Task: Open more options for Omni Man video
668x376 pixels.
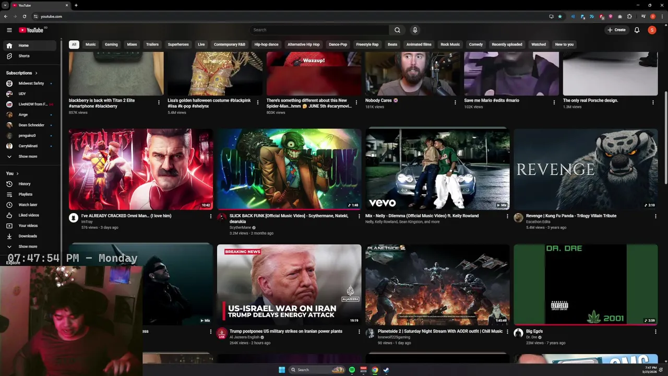Action: pyautogui.click(x=211, y=216)
